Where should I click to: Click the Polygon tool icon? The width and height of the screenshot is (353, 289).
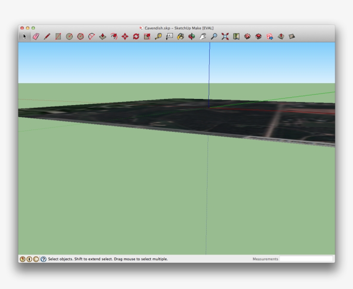click(80, 37)
